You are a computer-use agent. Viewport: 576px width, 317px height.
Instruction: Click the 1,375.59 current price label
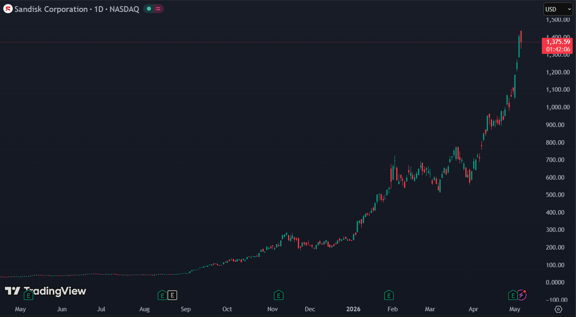click(x=558, y=42)
